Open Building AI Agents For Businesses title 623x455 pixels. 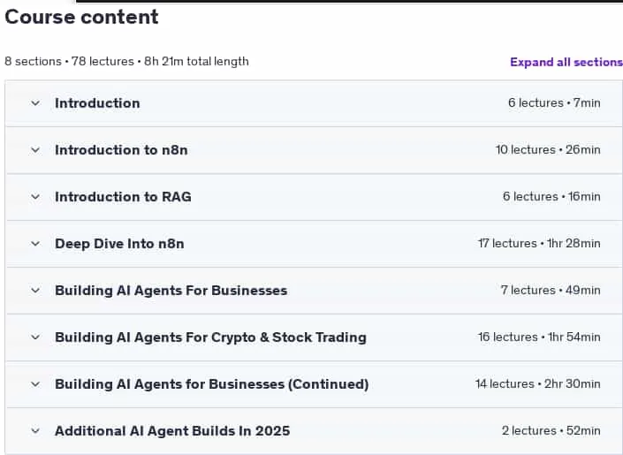coord(171,291)
